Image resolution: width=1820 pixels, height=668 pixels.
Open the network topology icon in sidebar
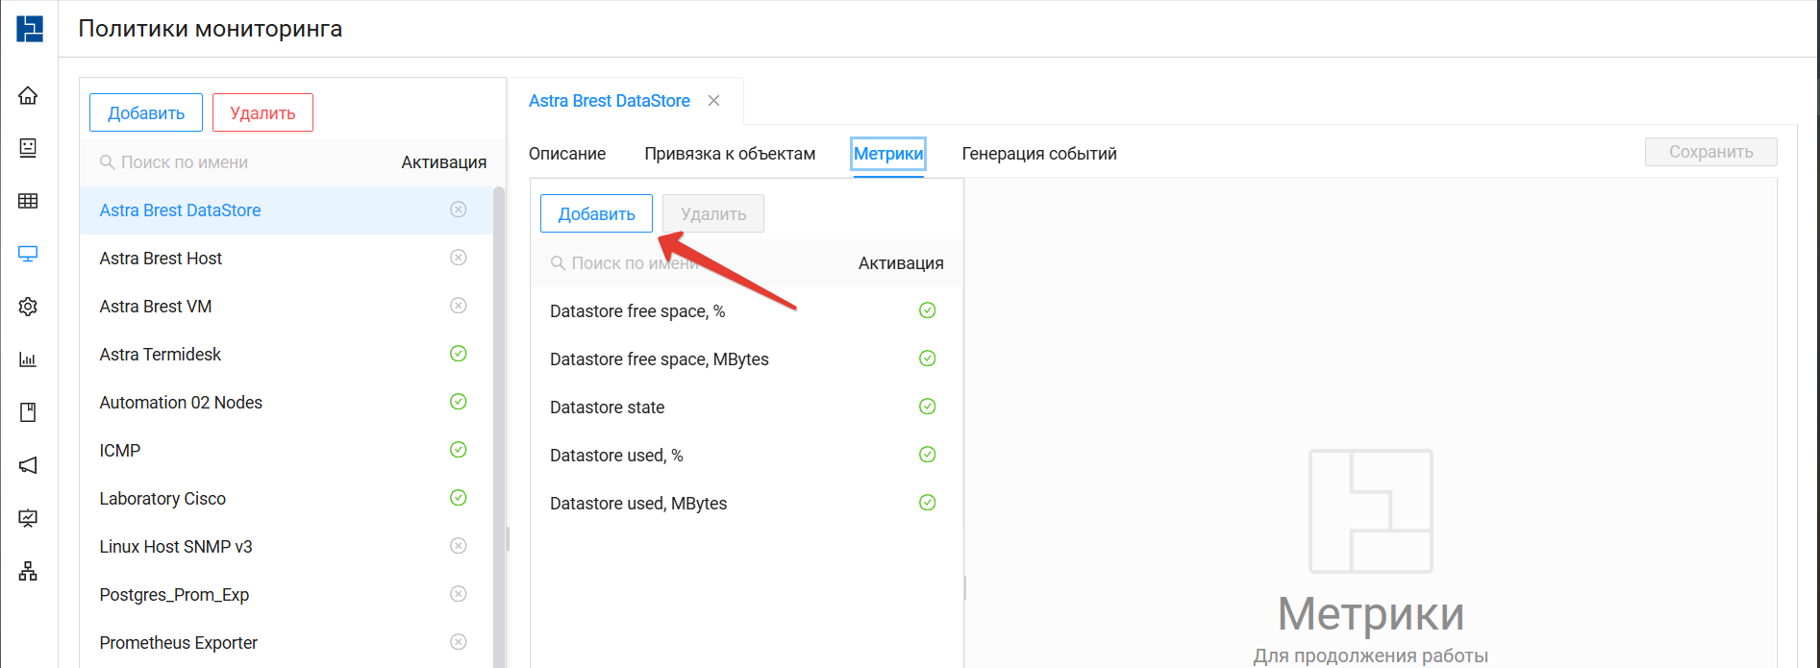28,572
